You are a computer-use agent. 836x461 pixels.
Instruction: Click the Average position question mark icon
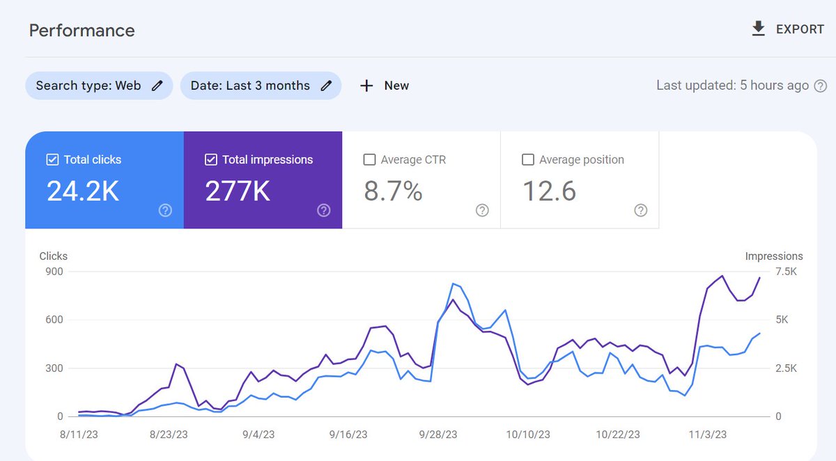(x=641, y=210)
